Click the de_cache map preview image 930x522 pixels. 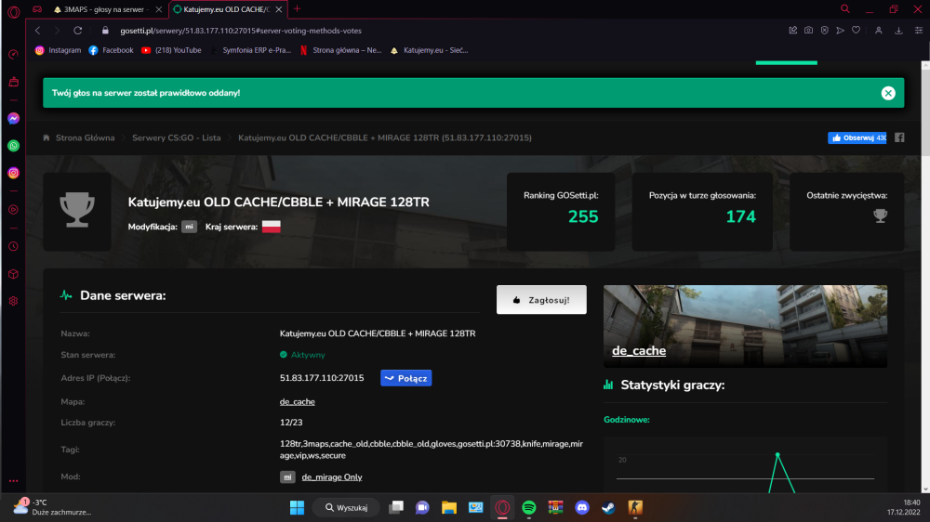pyautogui.click(x=746, y=326)
